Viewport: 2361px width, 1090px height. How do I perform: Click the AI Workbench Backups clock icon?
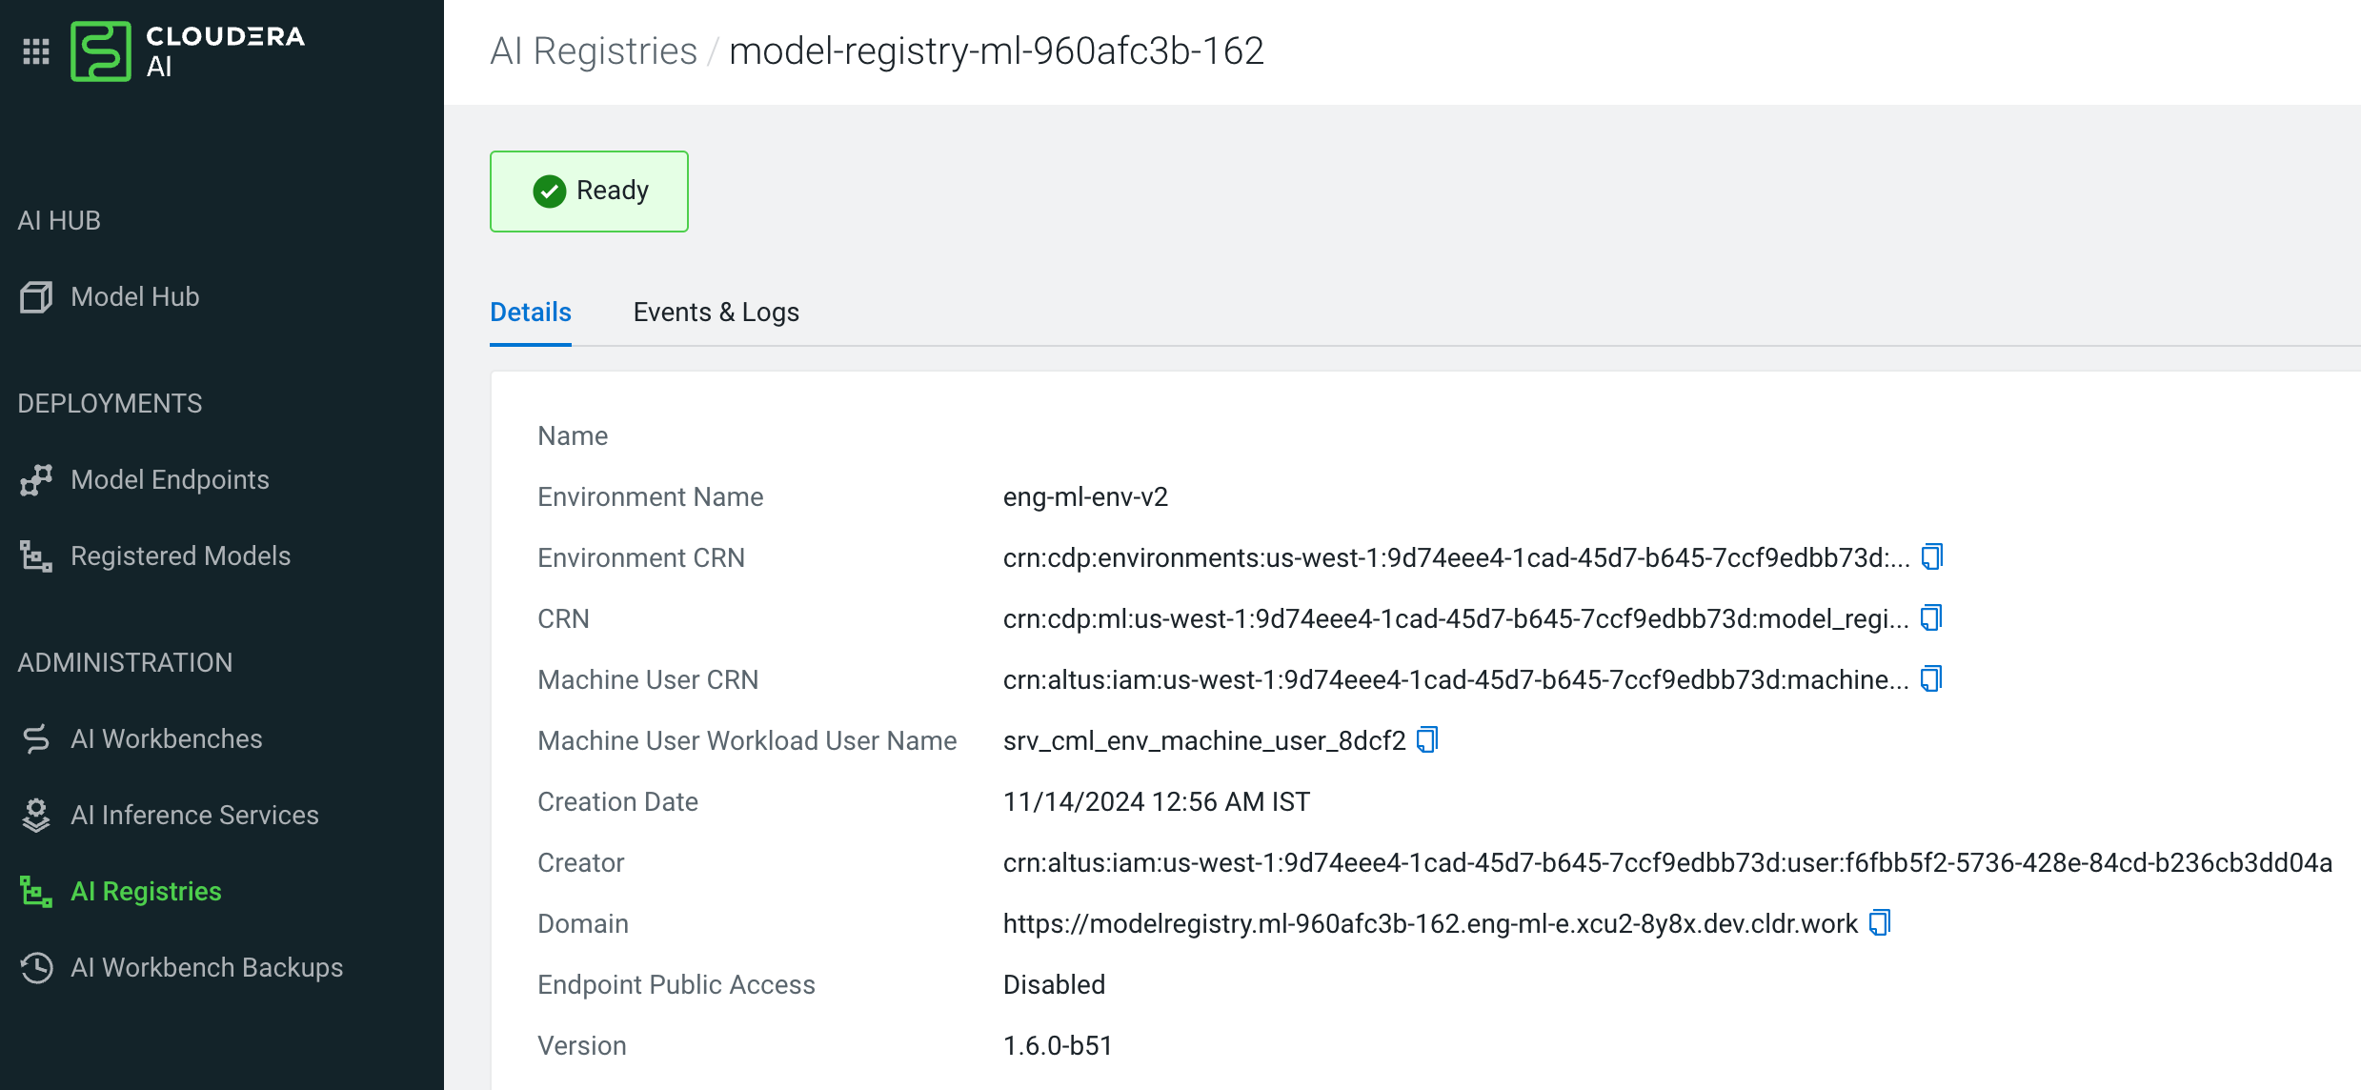tap(36, 968)
